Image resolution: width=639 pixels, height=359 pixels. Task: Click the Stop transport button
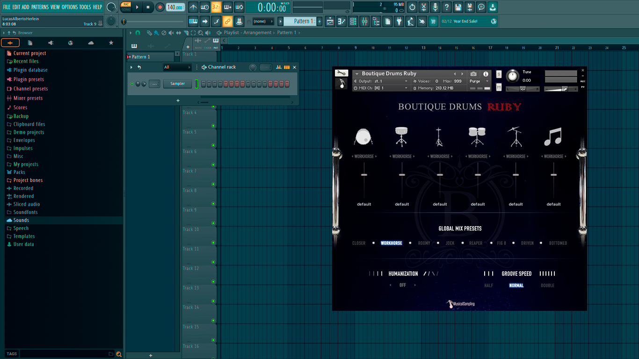[148, 7]
